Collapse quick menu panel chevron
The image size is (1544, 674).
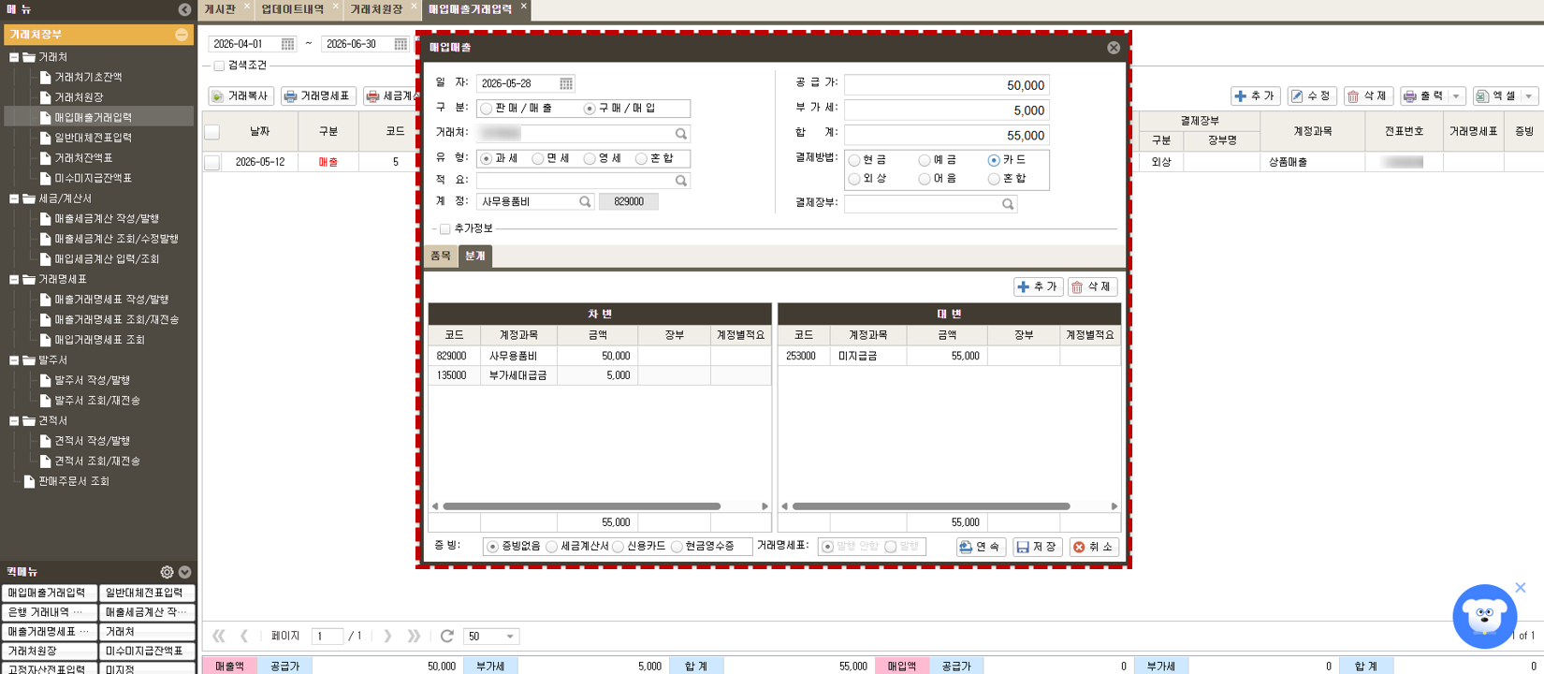click(184, 572)
